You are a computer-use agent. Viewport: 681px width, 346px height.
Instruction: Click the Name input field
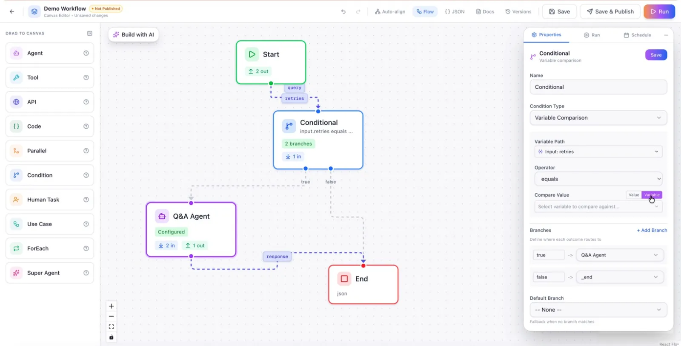pos(598,87)
